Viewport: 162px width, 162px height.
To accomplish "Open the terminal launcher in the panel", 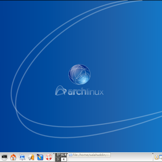I will point(4,157).
